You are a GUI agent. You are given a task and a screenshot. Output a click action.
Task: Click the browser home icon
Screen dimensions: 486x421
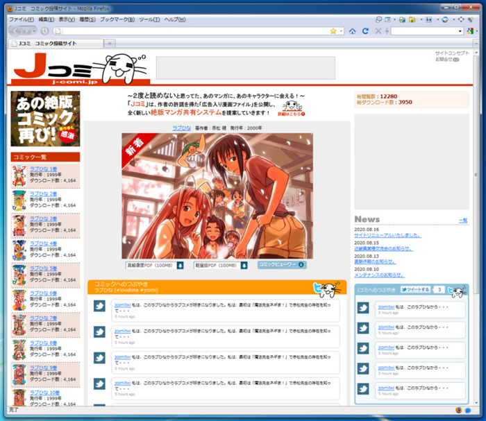click(x=353, y=31)
